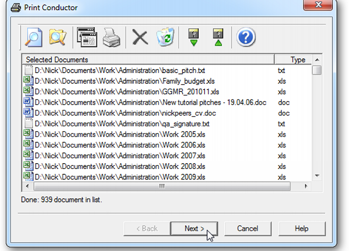Click the black X remove icon
This screenshot has height=251, width=349.
(x=140, y=37)
